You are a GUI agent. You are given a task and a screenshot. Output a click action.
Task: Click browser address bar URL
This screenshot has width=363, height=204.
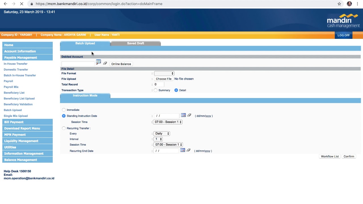coord(99,4)
